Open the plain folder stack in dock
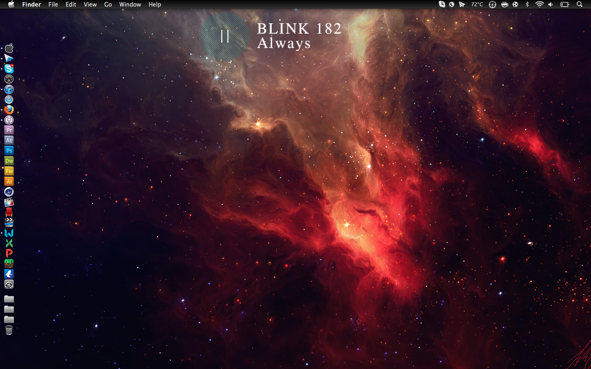This screenshot has width=591, height=369. tap(9, 299)
